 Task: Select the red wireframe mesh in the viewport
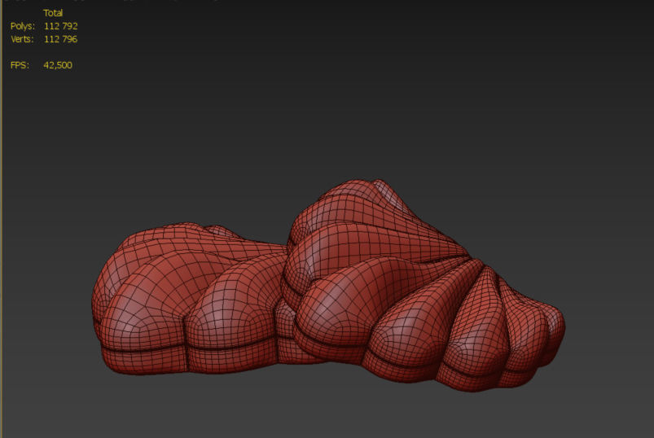(x=328, y=287)
